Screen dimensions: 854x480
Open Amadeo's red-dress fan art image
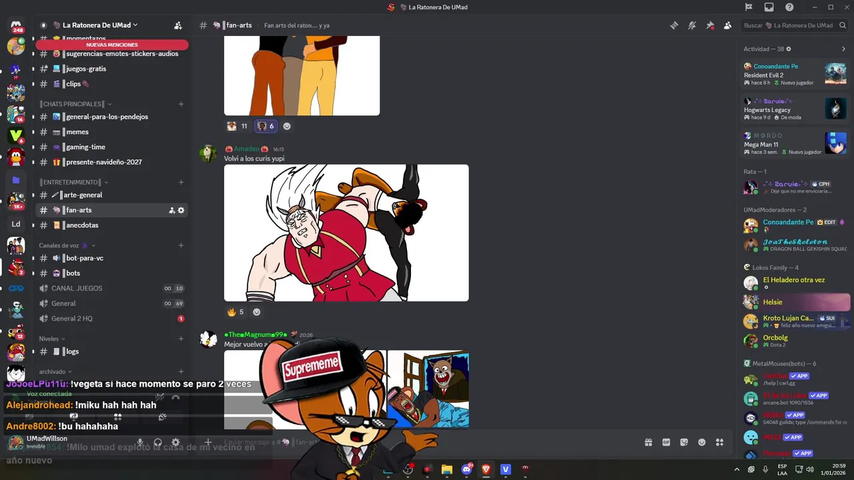coord(346,233)
